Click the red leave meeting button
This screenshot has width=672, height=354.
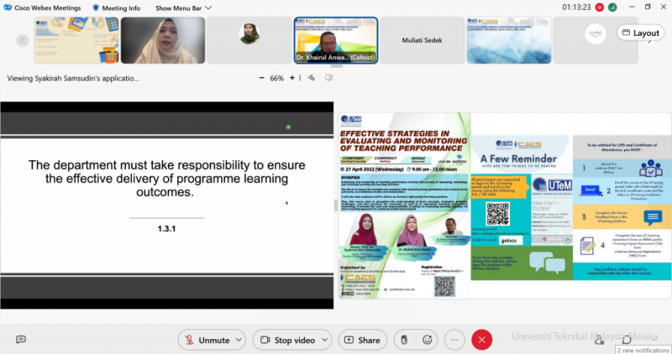click(481, 340)
